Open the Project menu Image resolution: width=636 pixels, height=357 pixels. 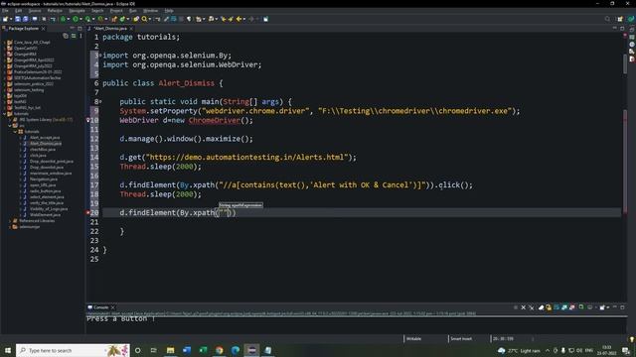click(116, 11)
